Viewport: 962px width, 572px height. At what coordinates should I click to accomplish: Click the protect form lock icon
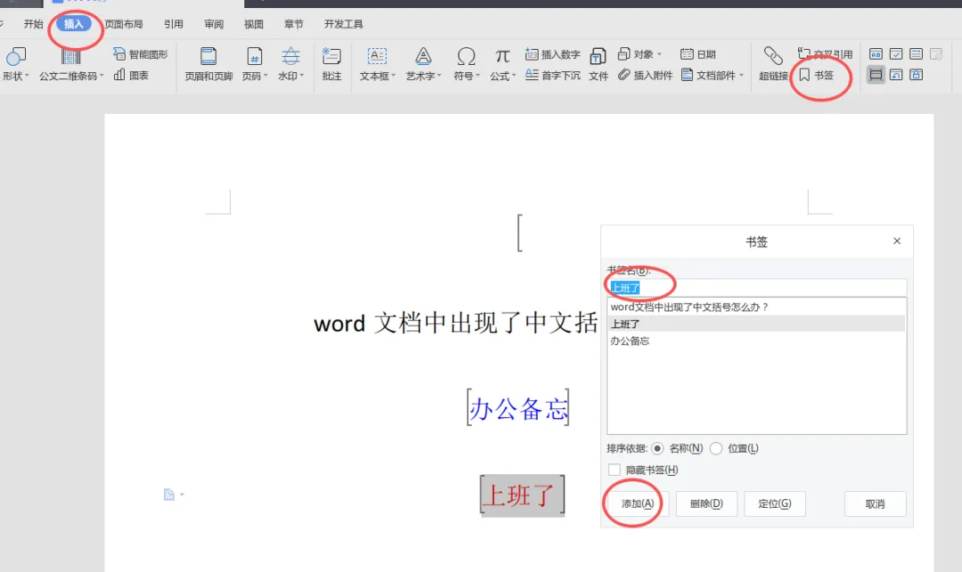[917, 75]
